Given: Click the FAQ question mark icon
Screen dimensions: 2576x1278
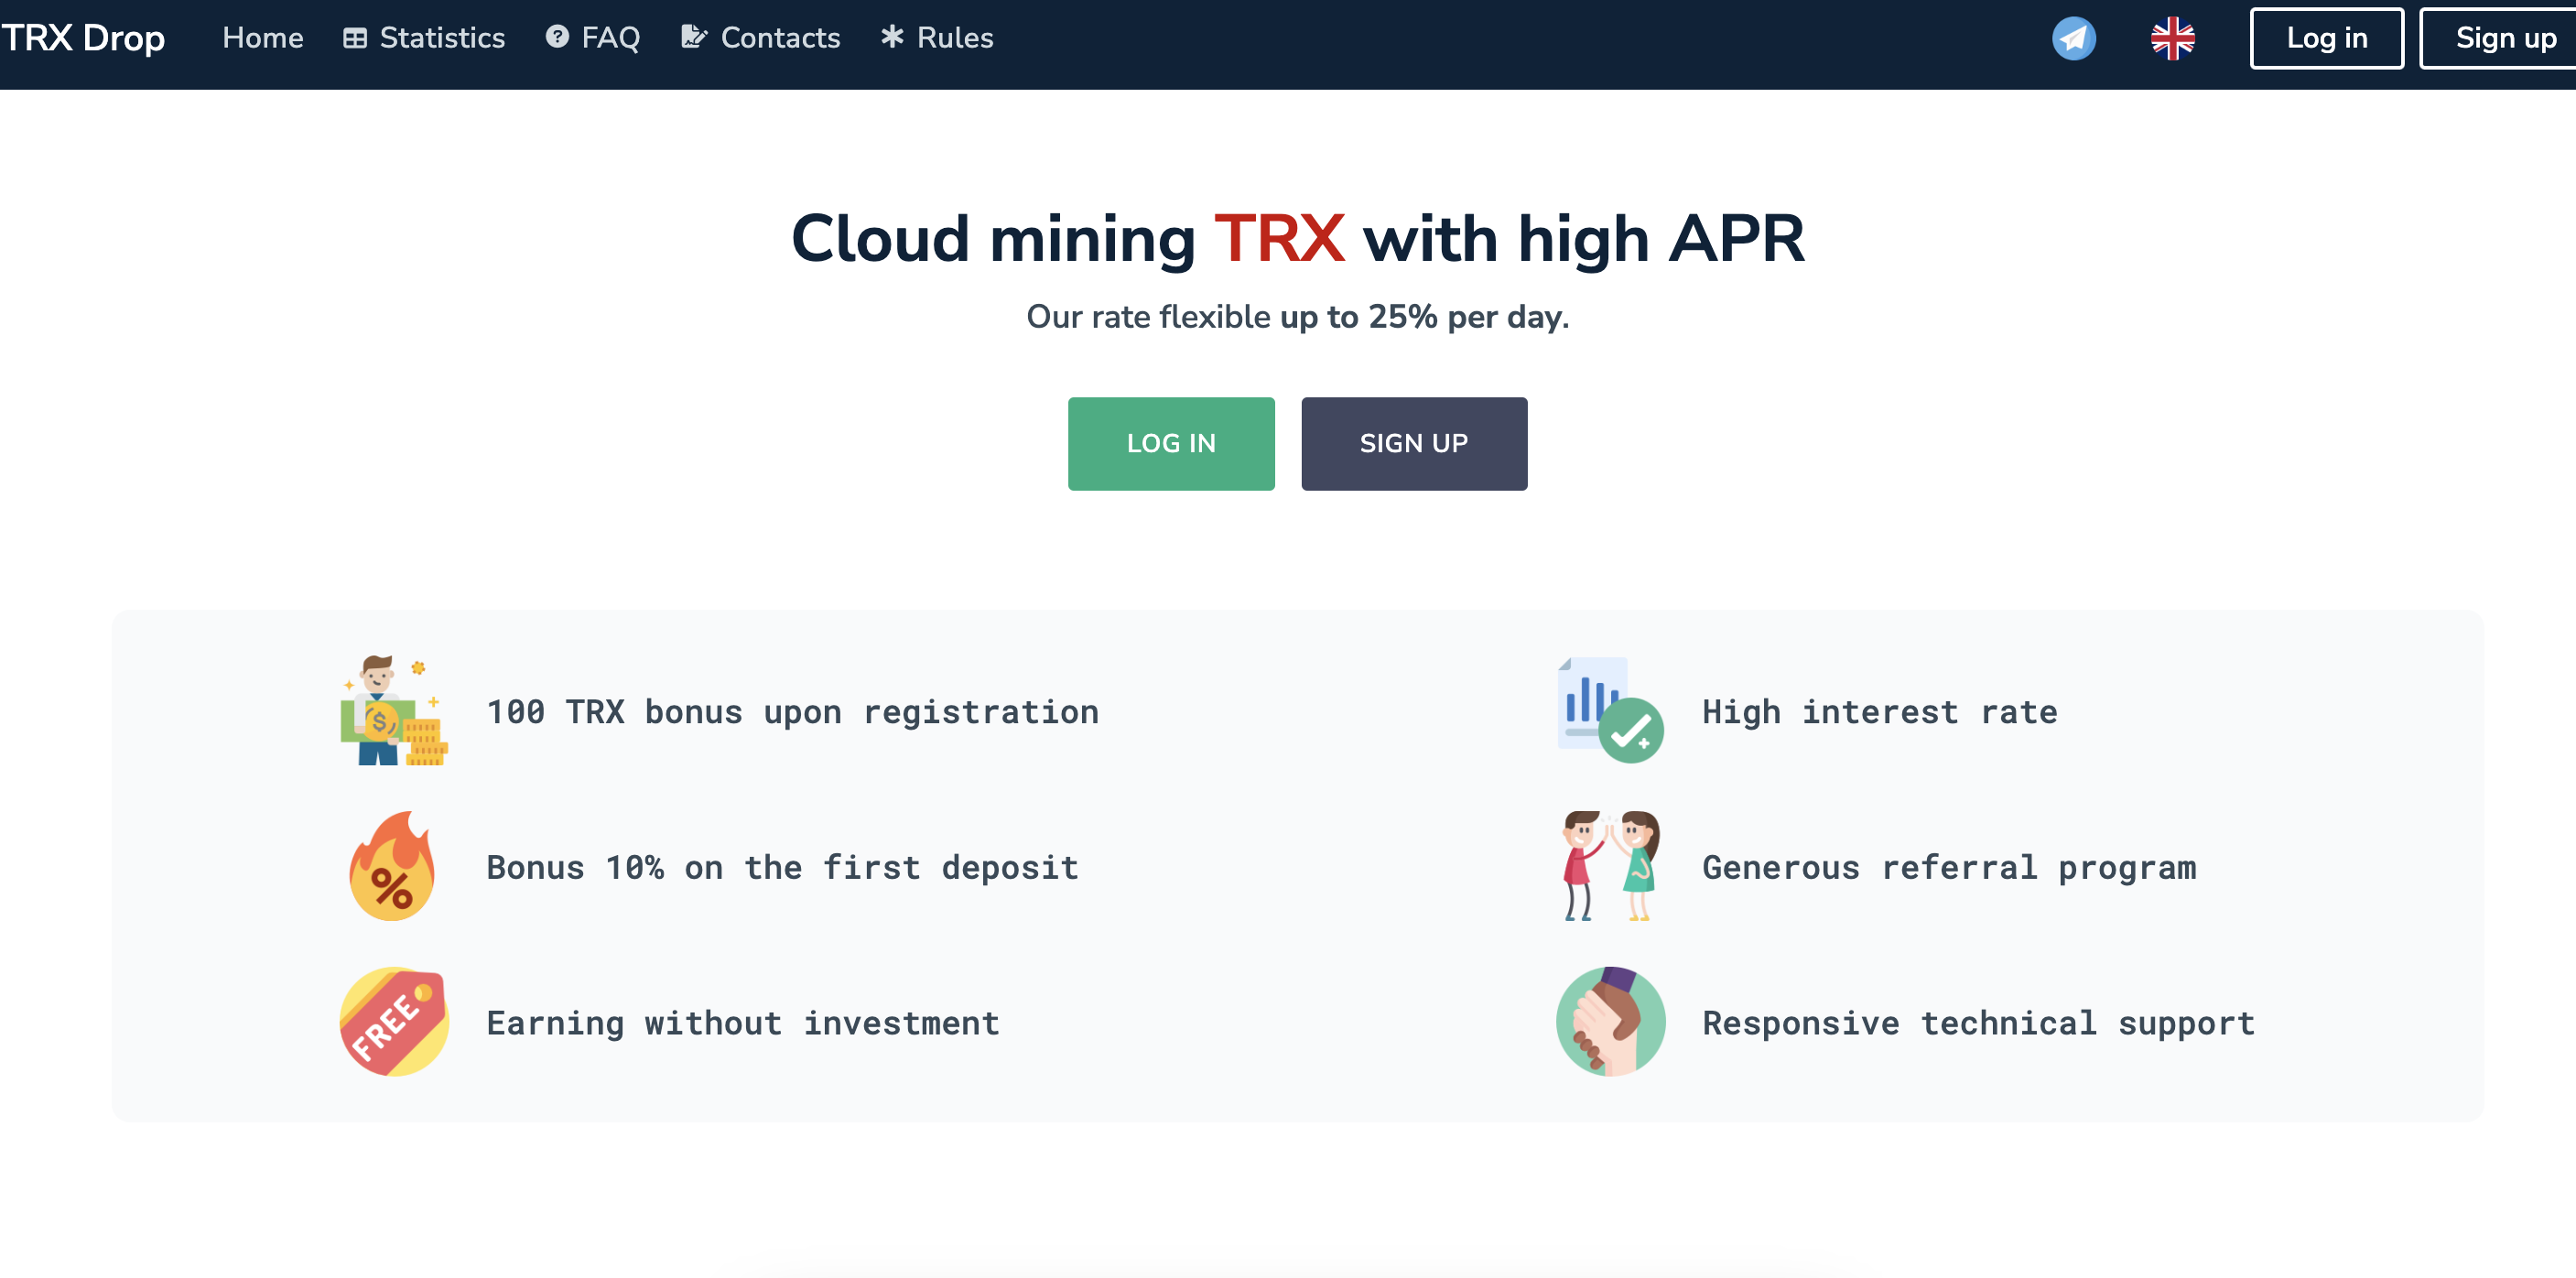Looking at the screenshot, I should click(557, 37).
